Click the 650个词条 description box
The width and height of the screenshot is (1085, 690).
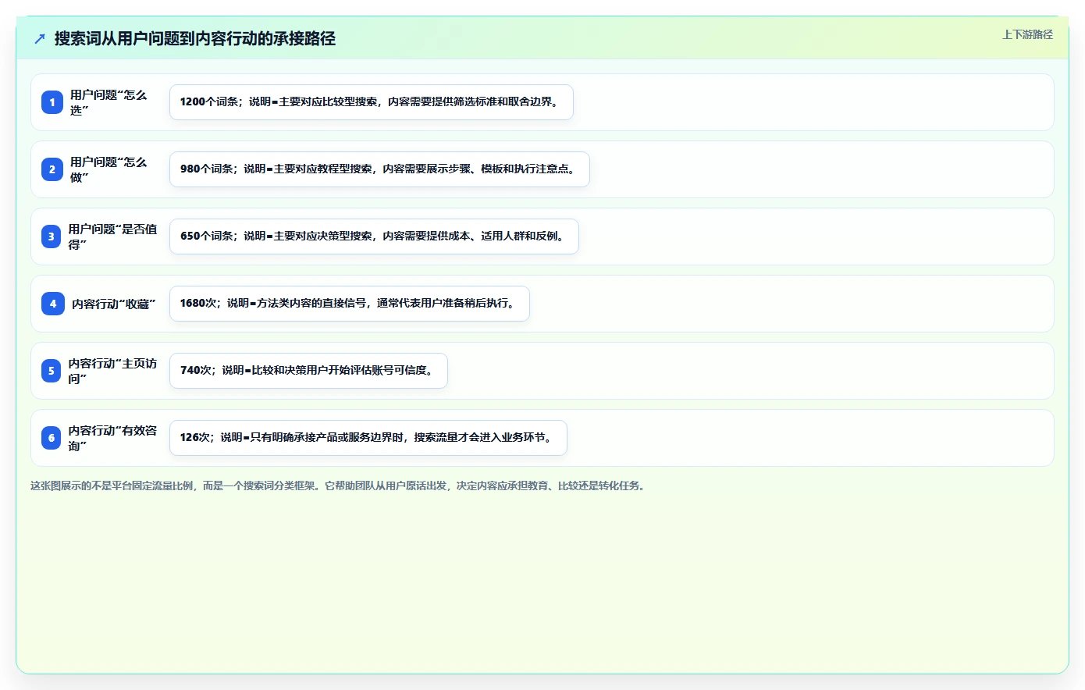coord(374,237)
